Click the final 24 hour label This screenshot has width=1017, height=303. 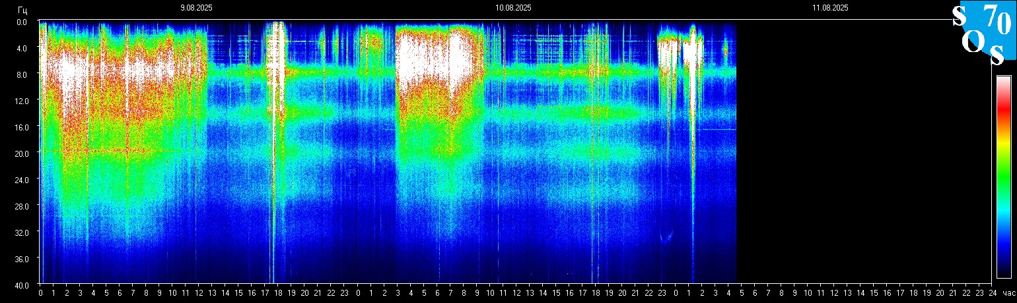coord(993,293)
